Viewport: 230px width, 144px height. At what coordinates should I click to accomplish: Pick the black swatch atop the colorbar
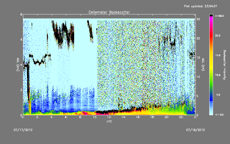point(211,15)
